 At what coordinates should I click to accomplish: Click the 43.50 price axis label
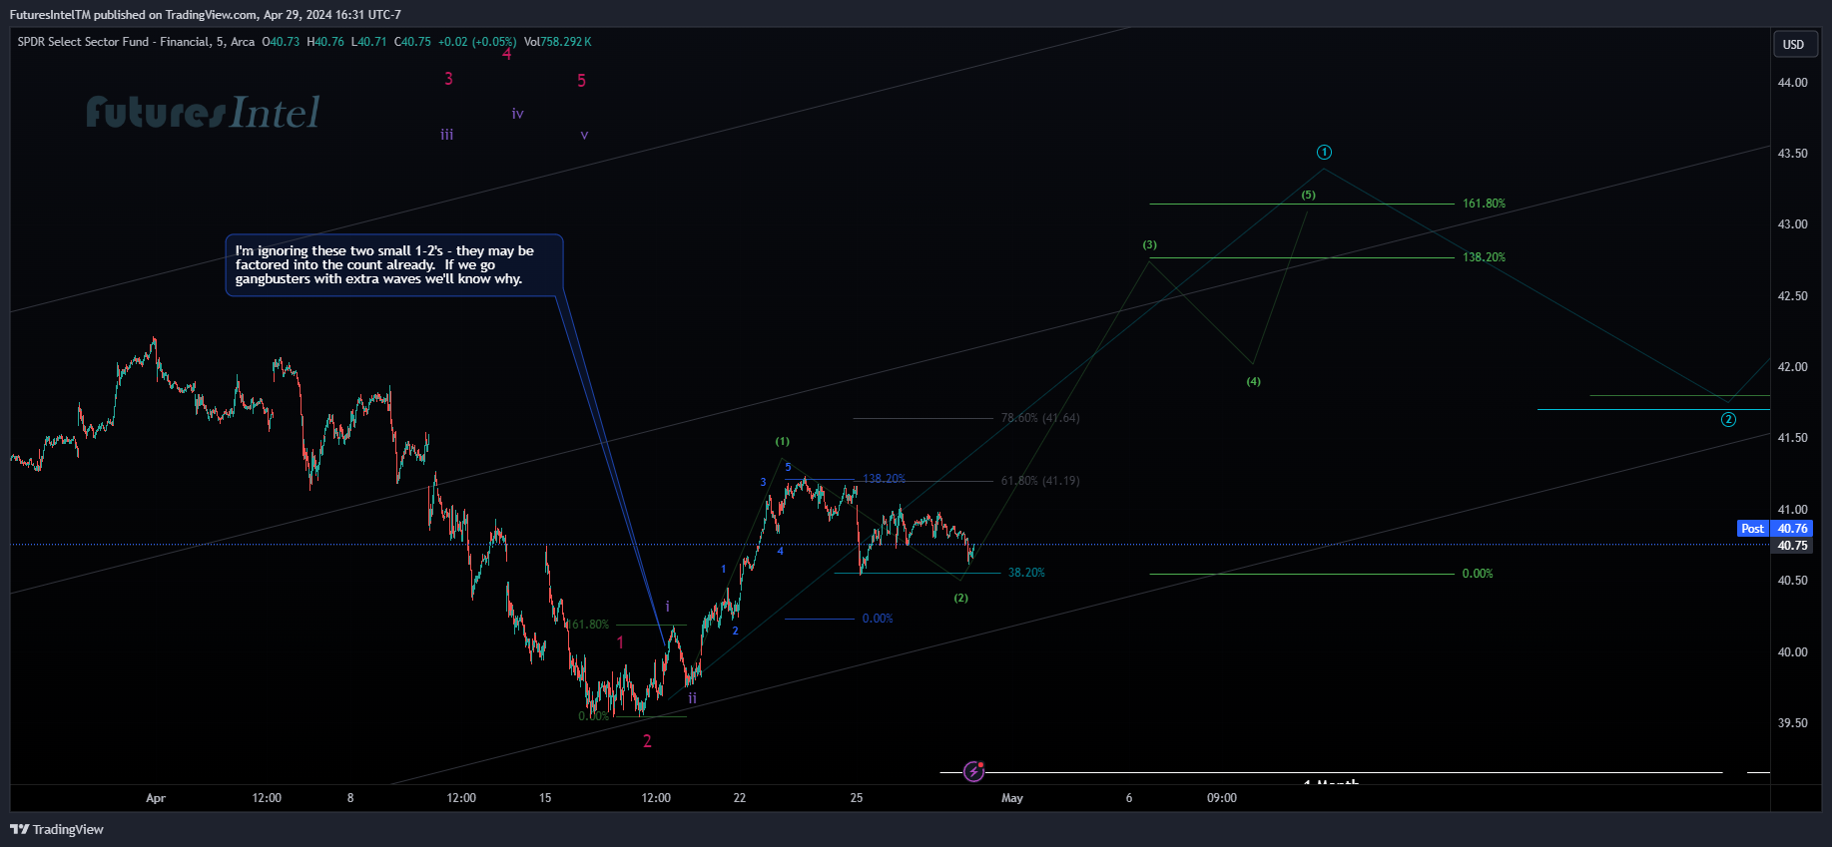click(1792, 154)
